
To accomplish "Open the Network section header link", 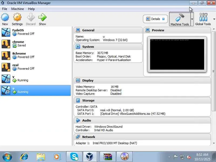I will point(89,137).
